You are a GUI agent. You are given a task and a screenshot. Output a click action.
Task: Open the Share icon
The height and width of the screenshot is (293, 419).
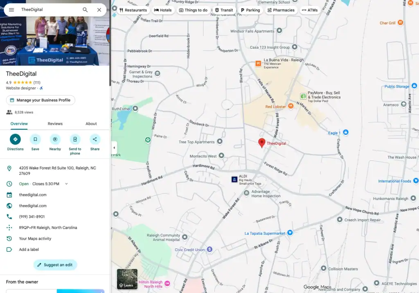(x=95, y=140)
